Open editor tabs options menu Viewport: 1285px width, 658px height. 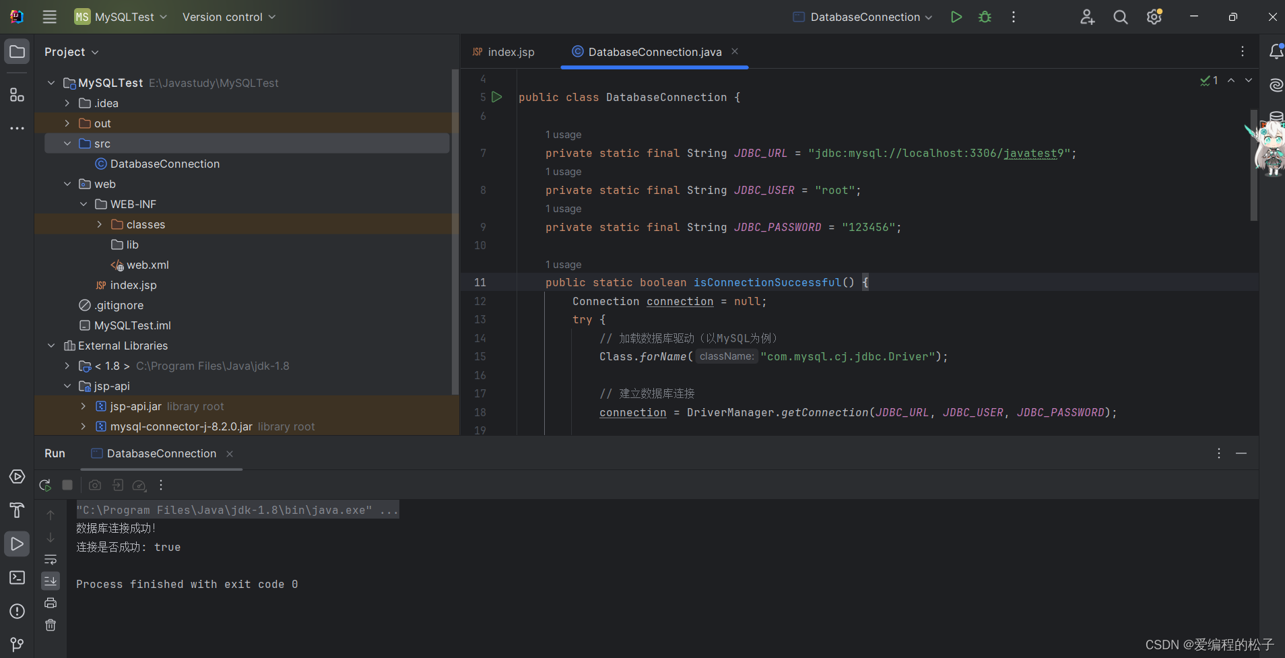[x=1243, y=51]
